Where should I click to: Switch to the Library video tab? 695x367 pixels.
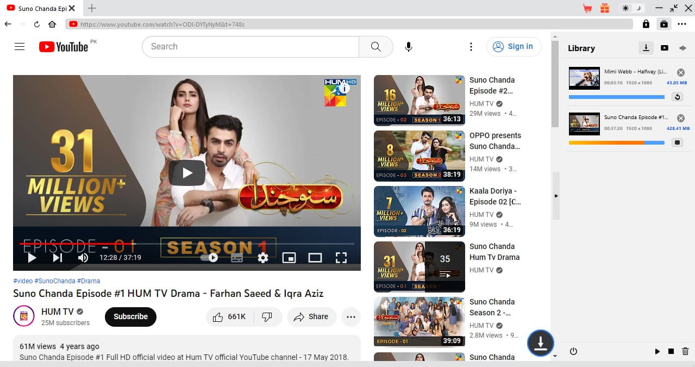(664, 48)
